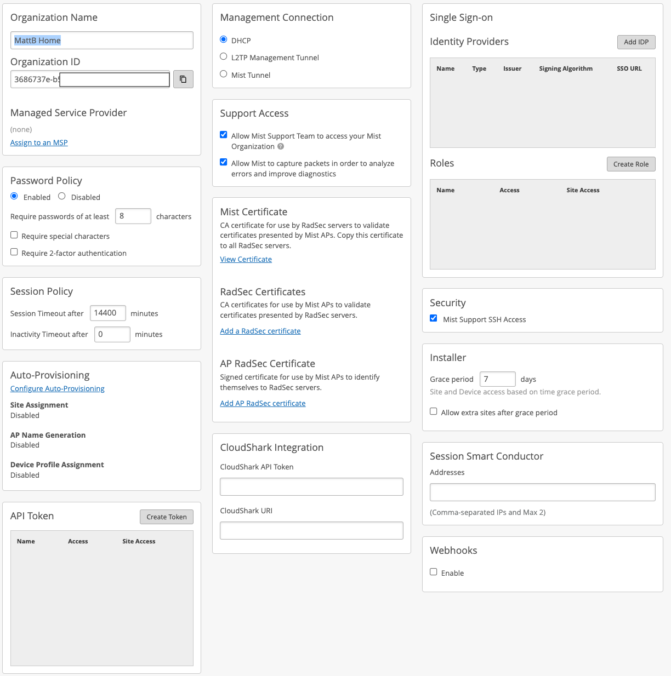Image resolution: width=671 pixels, height=676 pixels.
Task: Open Assign to an MSP link
Action: click(x=39, y=142)
